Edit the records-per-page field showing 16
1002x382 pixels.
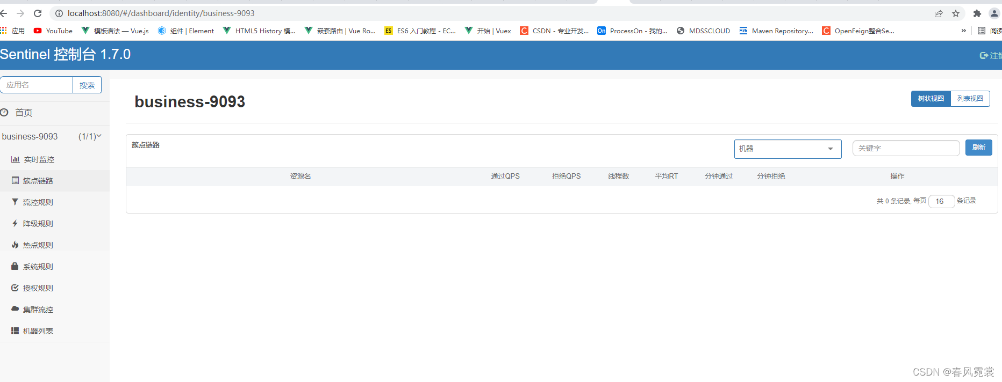(x=942, y=201)
